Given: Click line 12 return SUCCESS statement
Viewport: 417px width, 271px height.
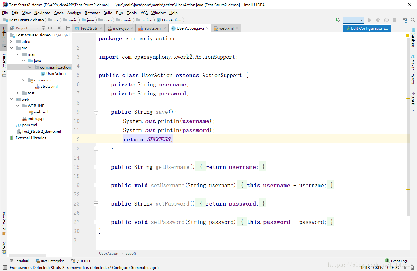Looking at the screenshot, I should [x=148, y=139].
